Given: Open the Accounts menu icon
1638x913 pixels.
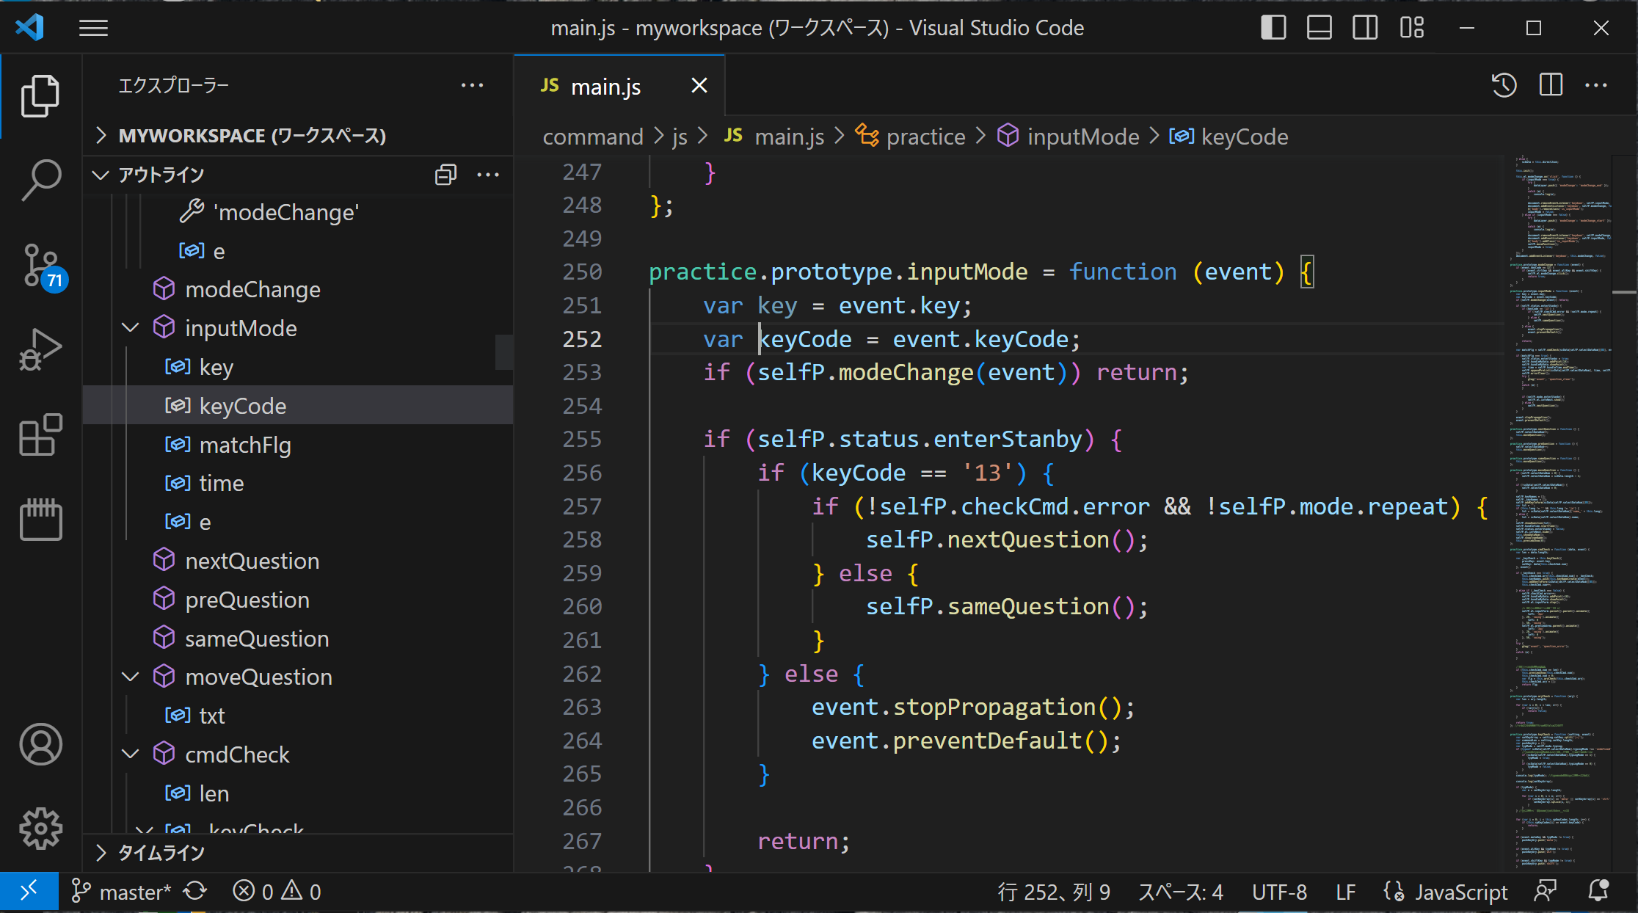Looking at the screenshot, I should click(41, 744).
